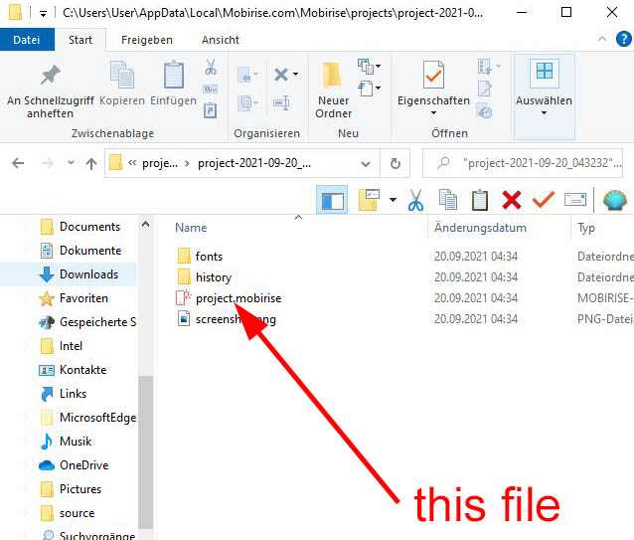This screenshot has width=634, height=540.
Task: Click the Kopieren ribbon button
Action: point(121,83)
